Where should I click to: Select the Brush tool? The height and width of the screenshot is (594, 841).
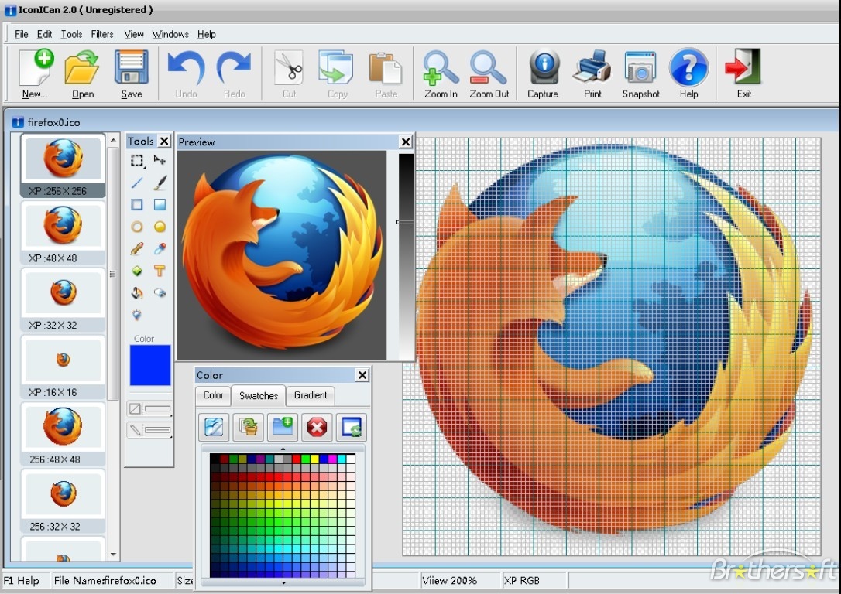(160, 183)
